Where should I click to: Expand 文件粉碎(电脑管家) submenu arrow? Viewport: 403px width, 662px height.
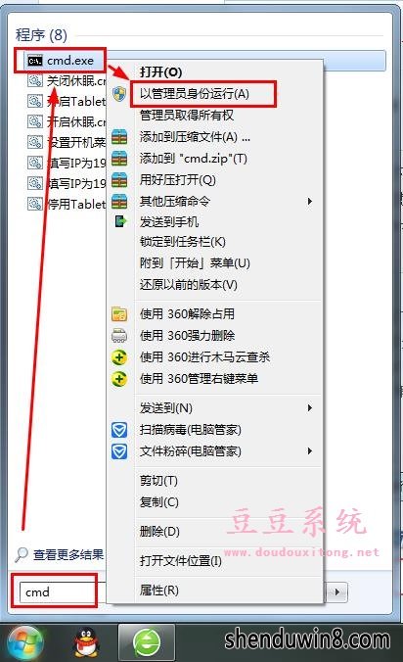(310, 450)
